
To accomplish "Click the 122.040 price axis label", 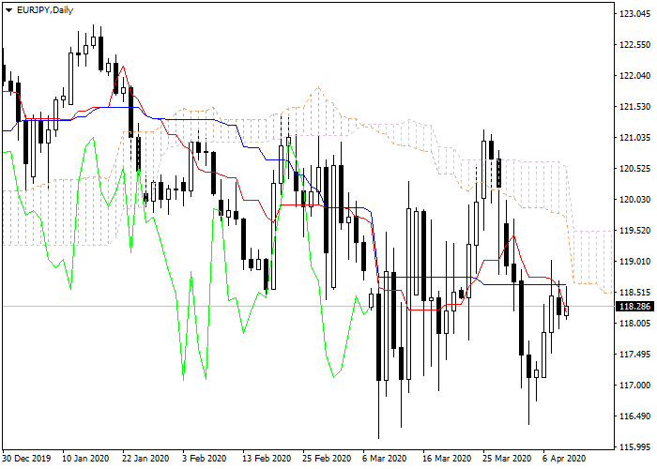I will pyautogui.click(x=634, y=76).
